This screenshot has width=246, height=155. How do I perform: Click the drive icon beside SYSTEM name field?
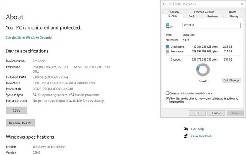tap(169, 26)
